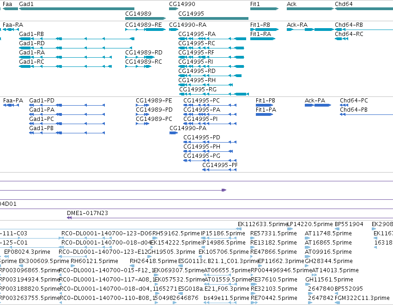Click protein Fit1-PB
This screenshot has width=393, height=305.
[x=265, y=105]
